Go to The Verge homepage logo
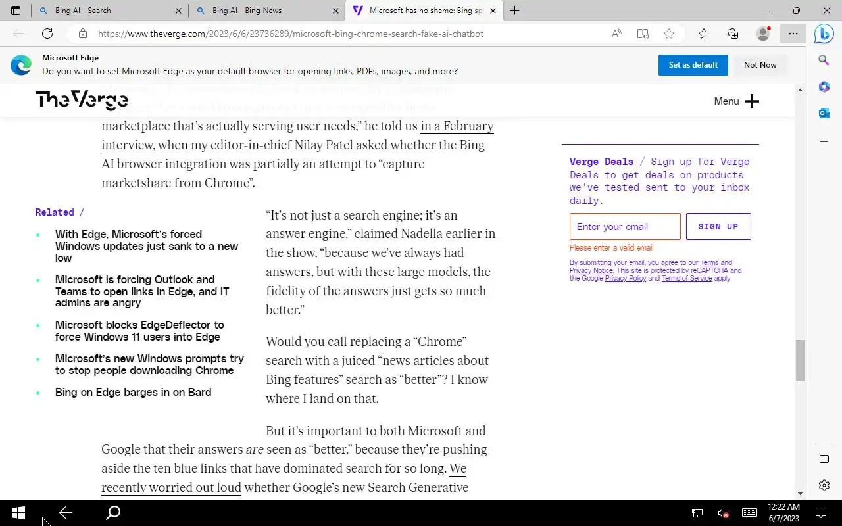The image size is (842, 526). click(x=82, y=100)
